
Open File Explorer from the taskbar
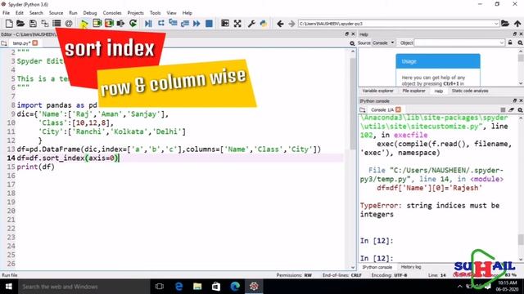pyautogui.click(x=197, y=287)
